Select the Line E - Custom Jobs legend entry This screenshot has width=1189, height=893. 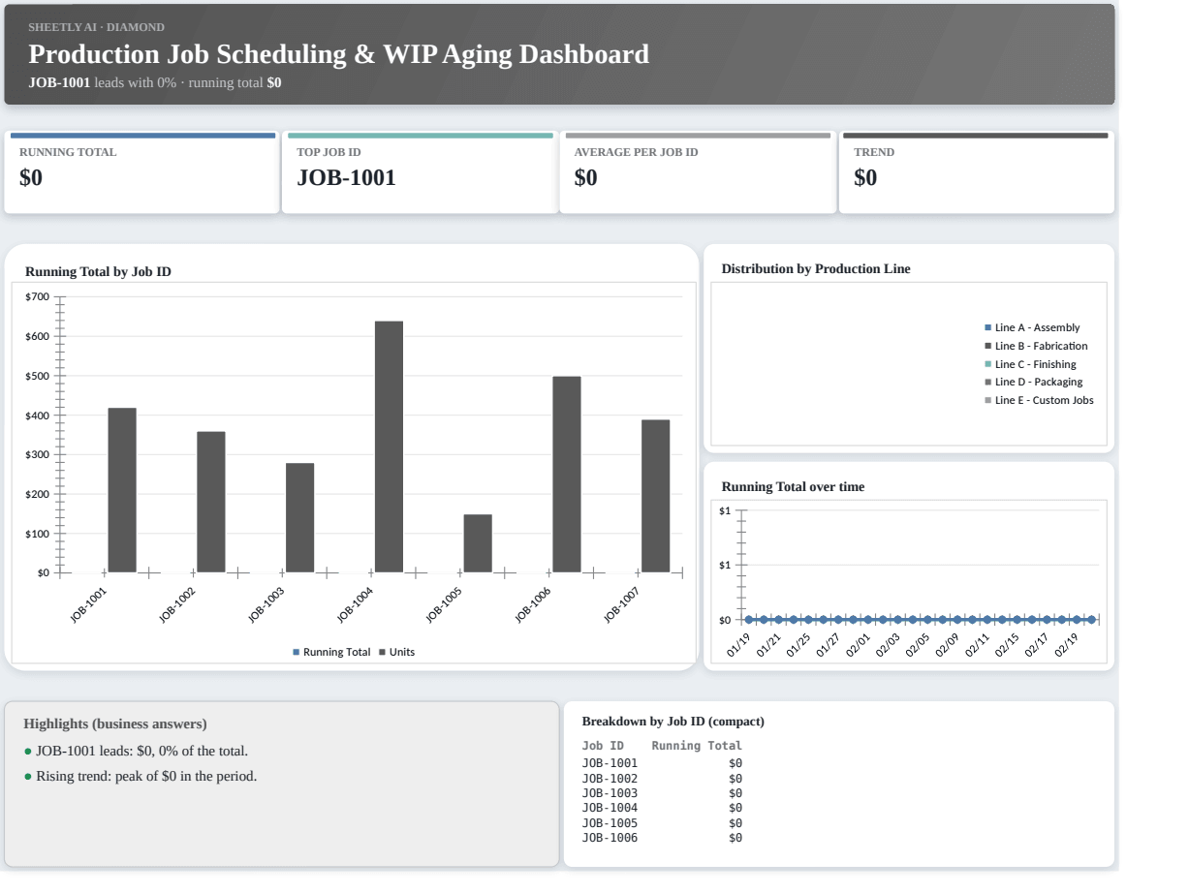[1039, 400]
